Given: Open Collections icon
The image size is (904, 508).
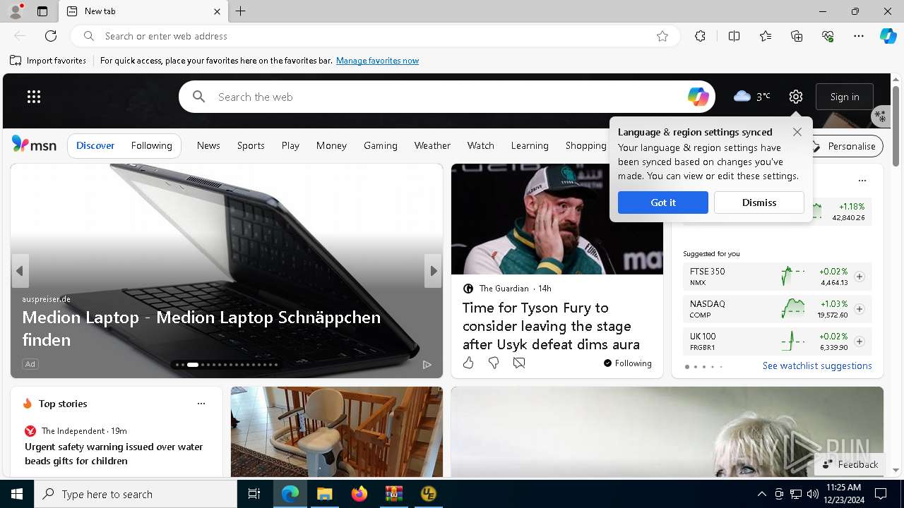Looking at the screenshot, I should coord(797,36).
